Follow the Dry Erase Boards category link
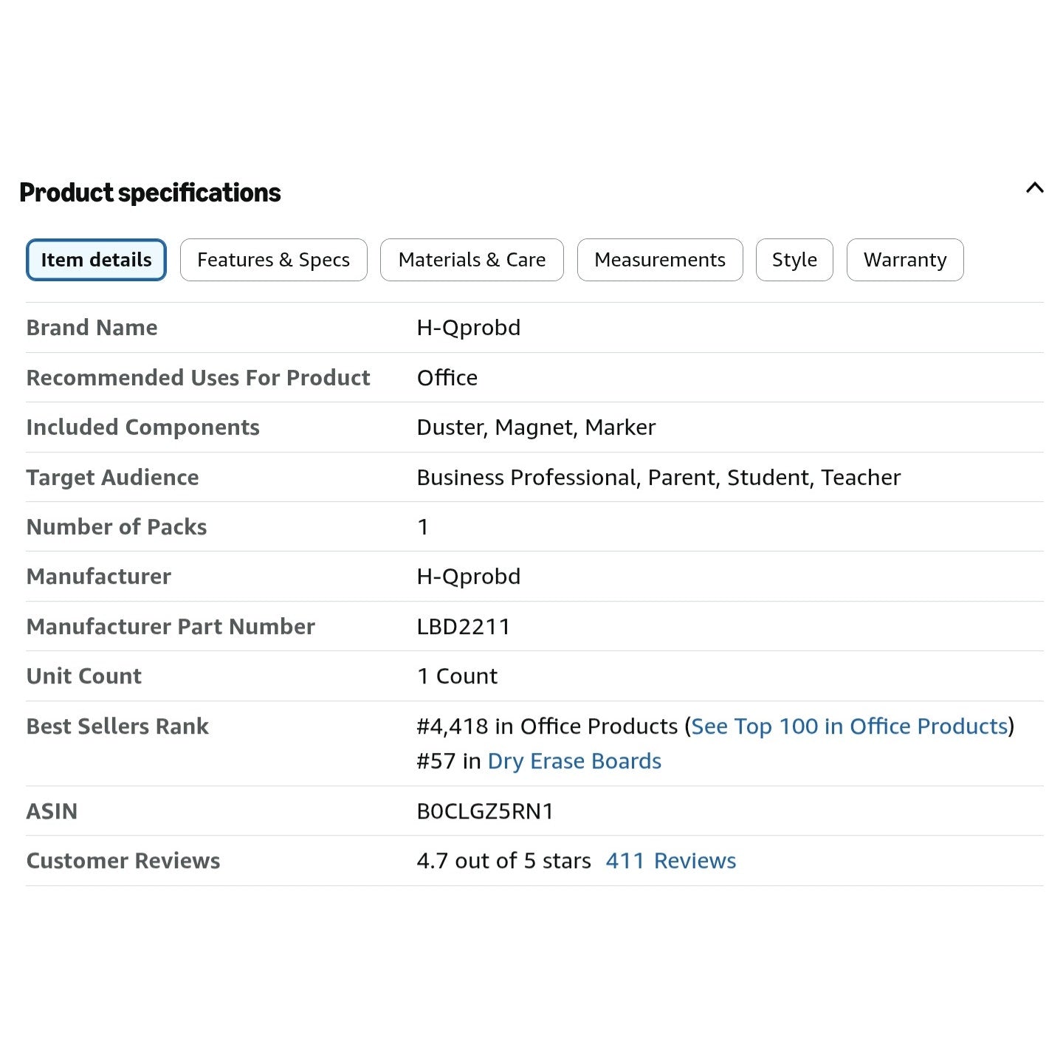1063x1063 pixels. (x=574, y=761)
